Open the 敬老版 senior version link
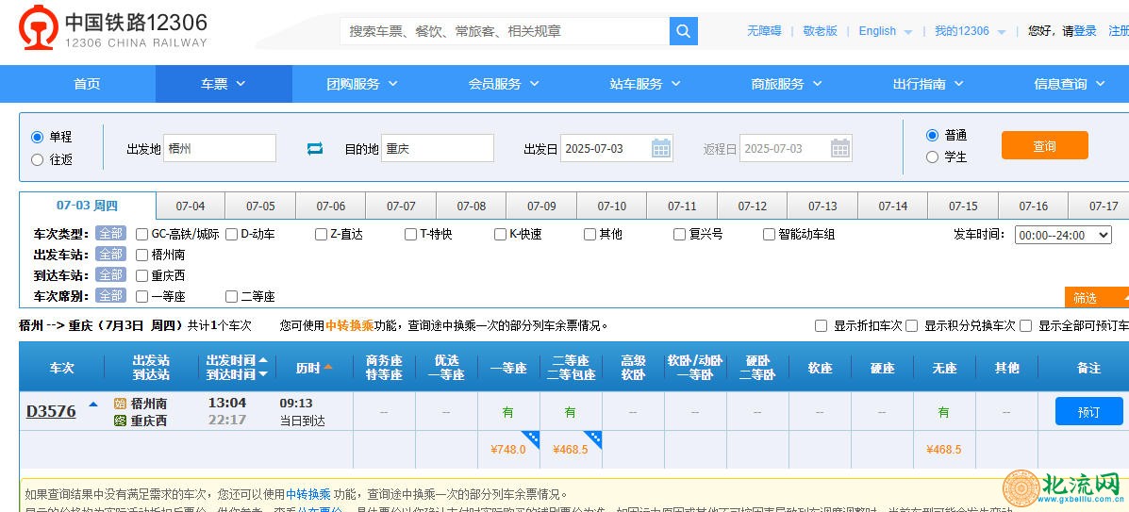 821,31
